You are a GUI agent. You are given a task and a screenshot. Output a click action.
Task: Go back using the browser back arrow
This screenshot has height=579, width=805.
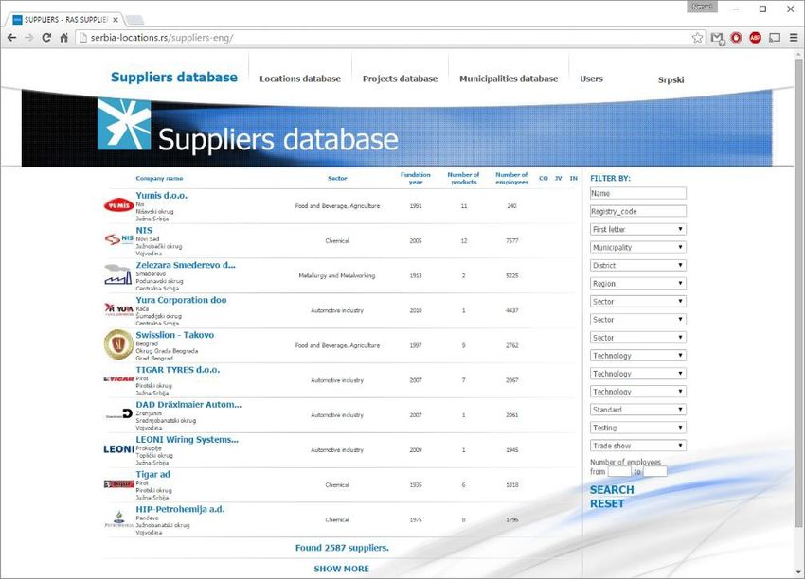point(10,38)
